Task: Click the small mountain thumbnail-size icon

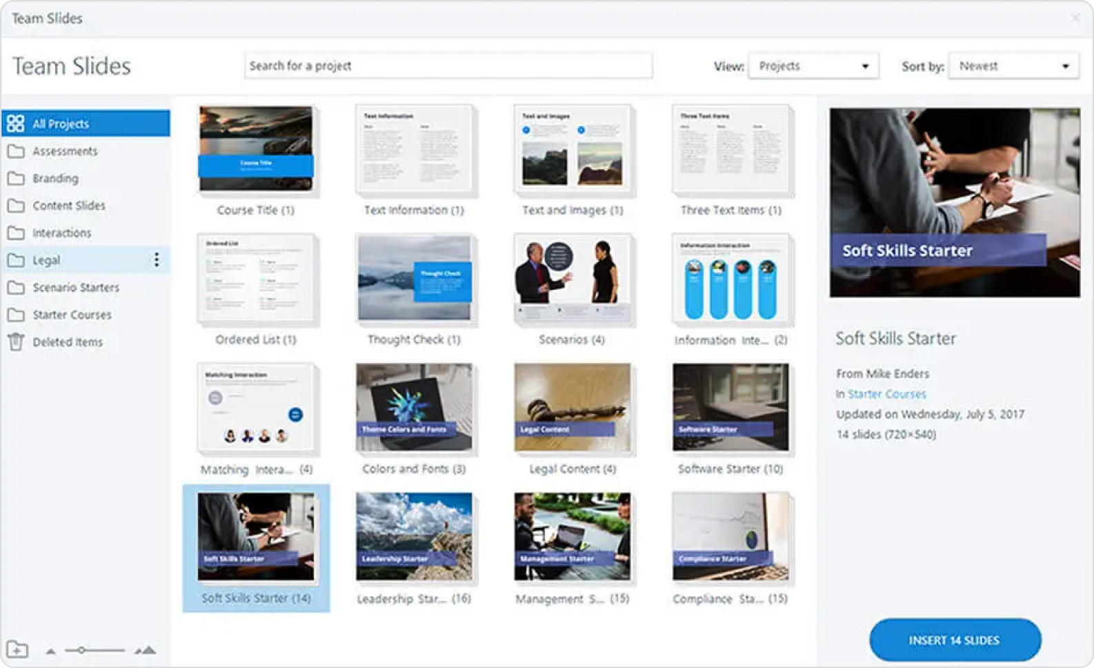Action: click(50, 651)
